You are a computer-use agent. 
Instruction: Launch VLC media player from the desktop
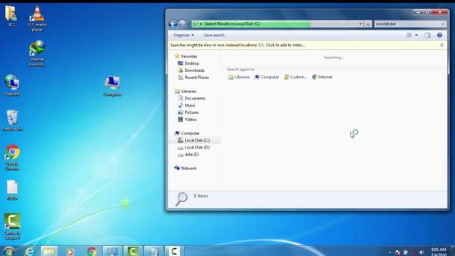(x=37, y=18)
